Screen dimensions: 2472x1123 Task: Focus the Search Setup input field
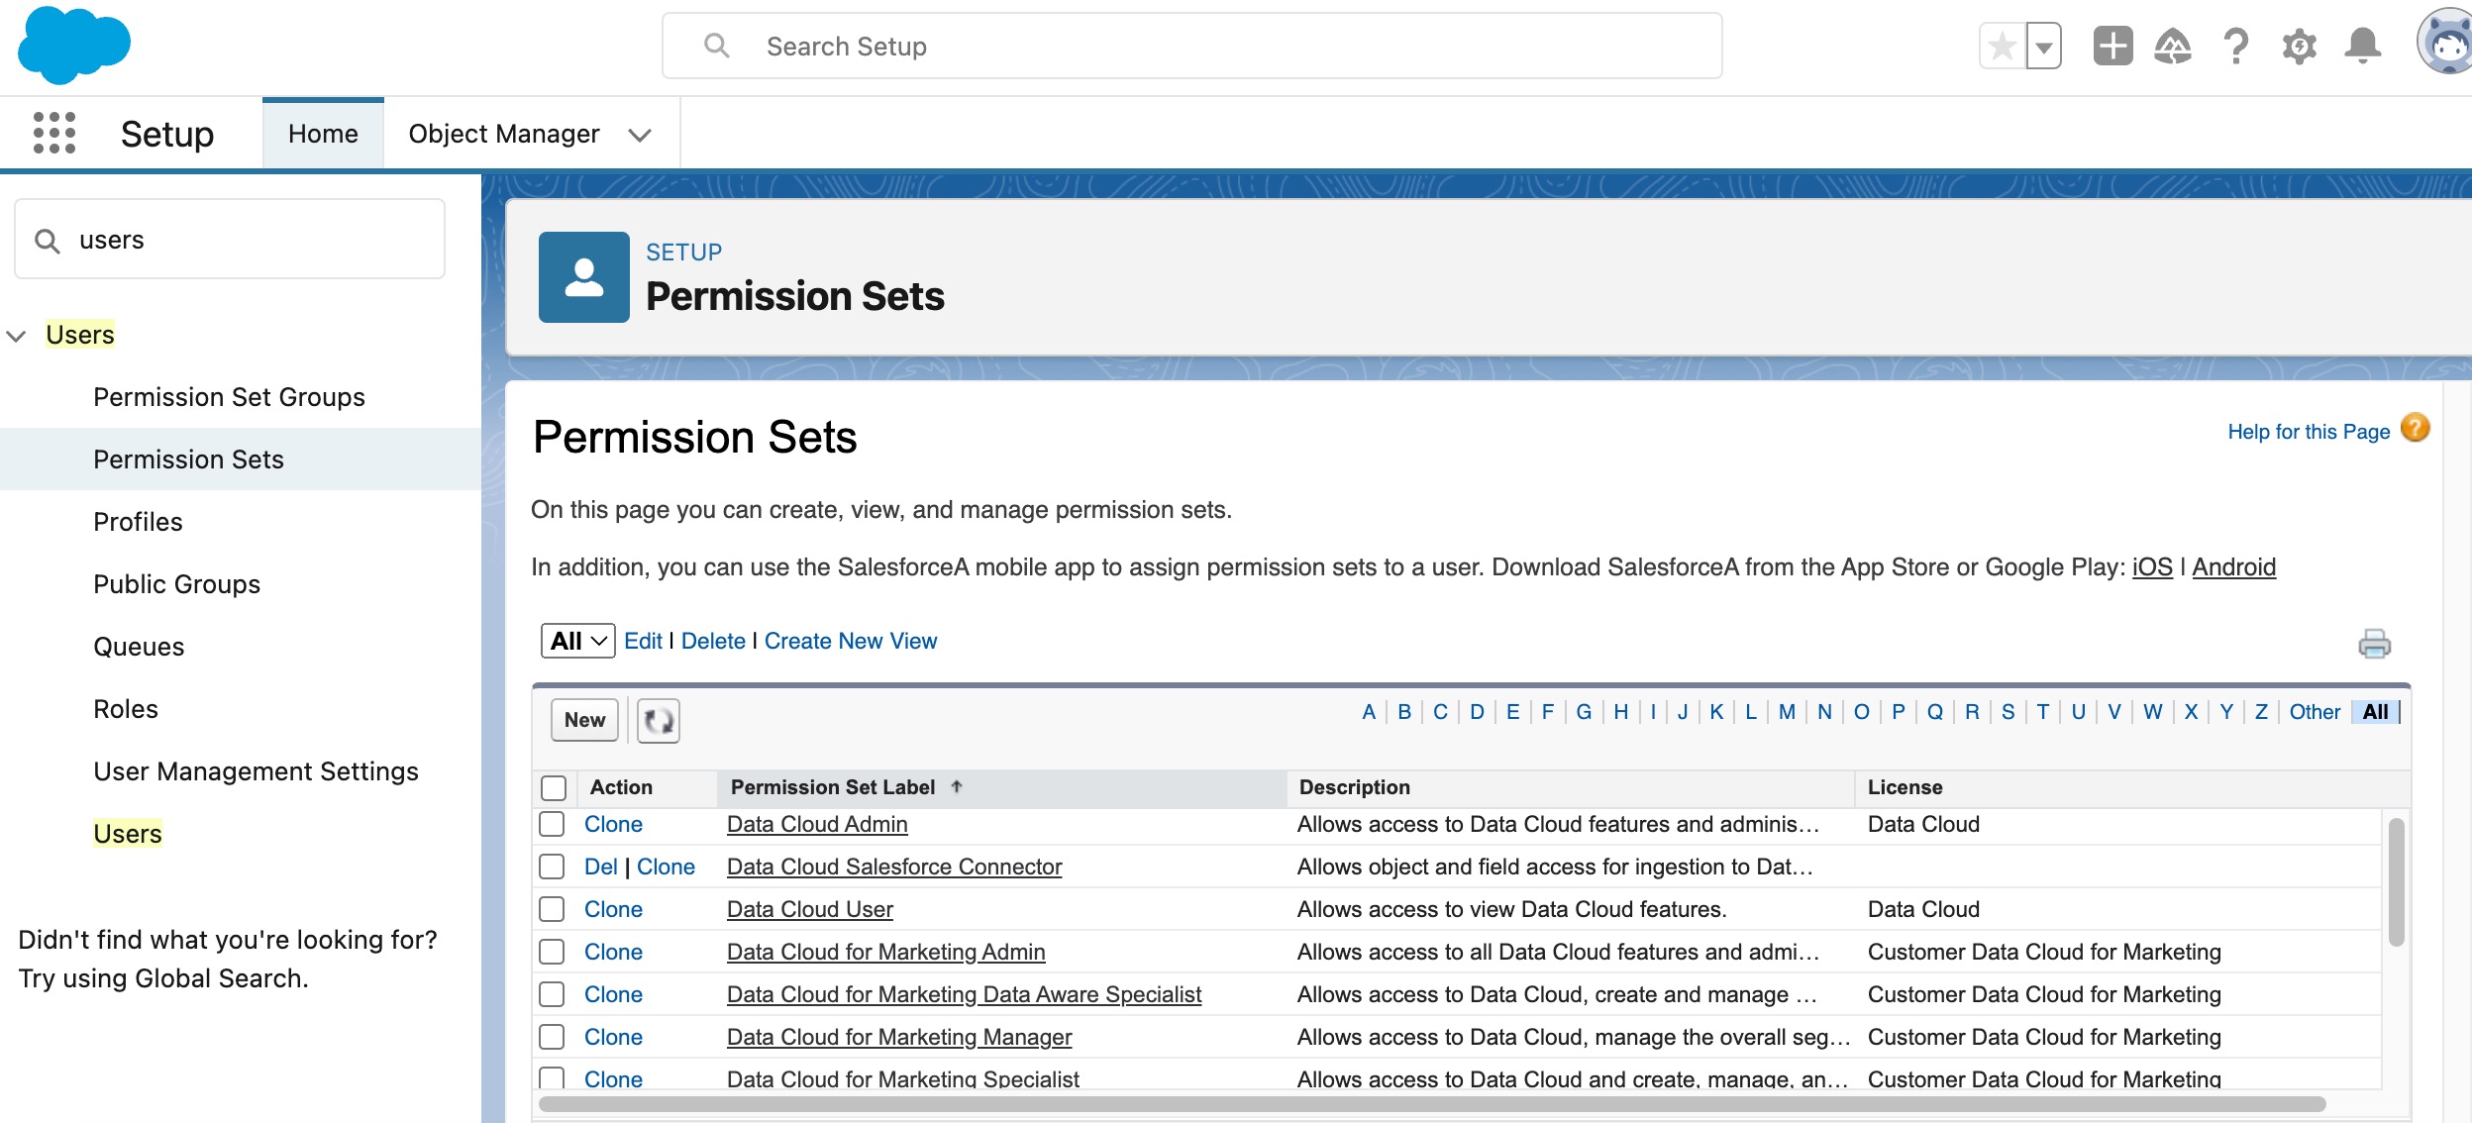point(1192,46)
